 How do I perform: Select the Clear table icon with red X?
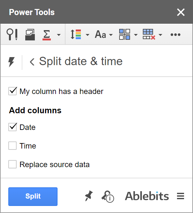[x=149, y=34]
